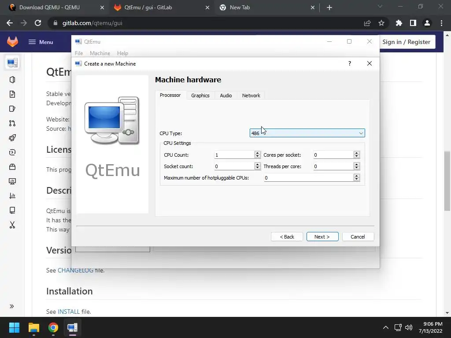Decrease Socket count with the down arrow
The image size is (451, 338).
(x=257, y=168)
